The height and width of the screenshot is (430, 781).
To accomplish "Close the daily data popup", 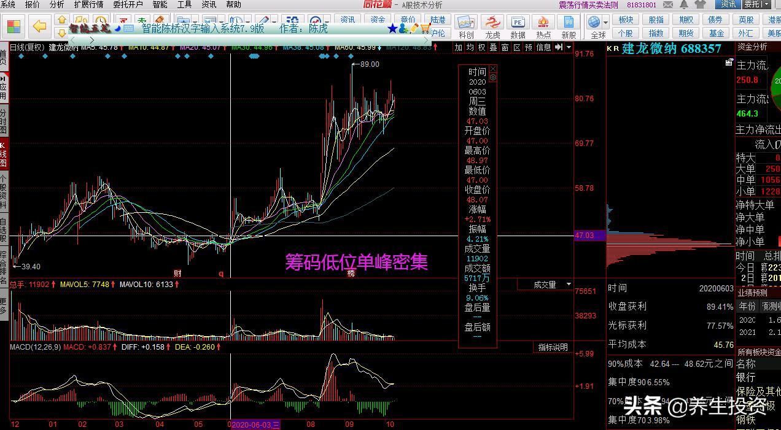I will (492, 69).
